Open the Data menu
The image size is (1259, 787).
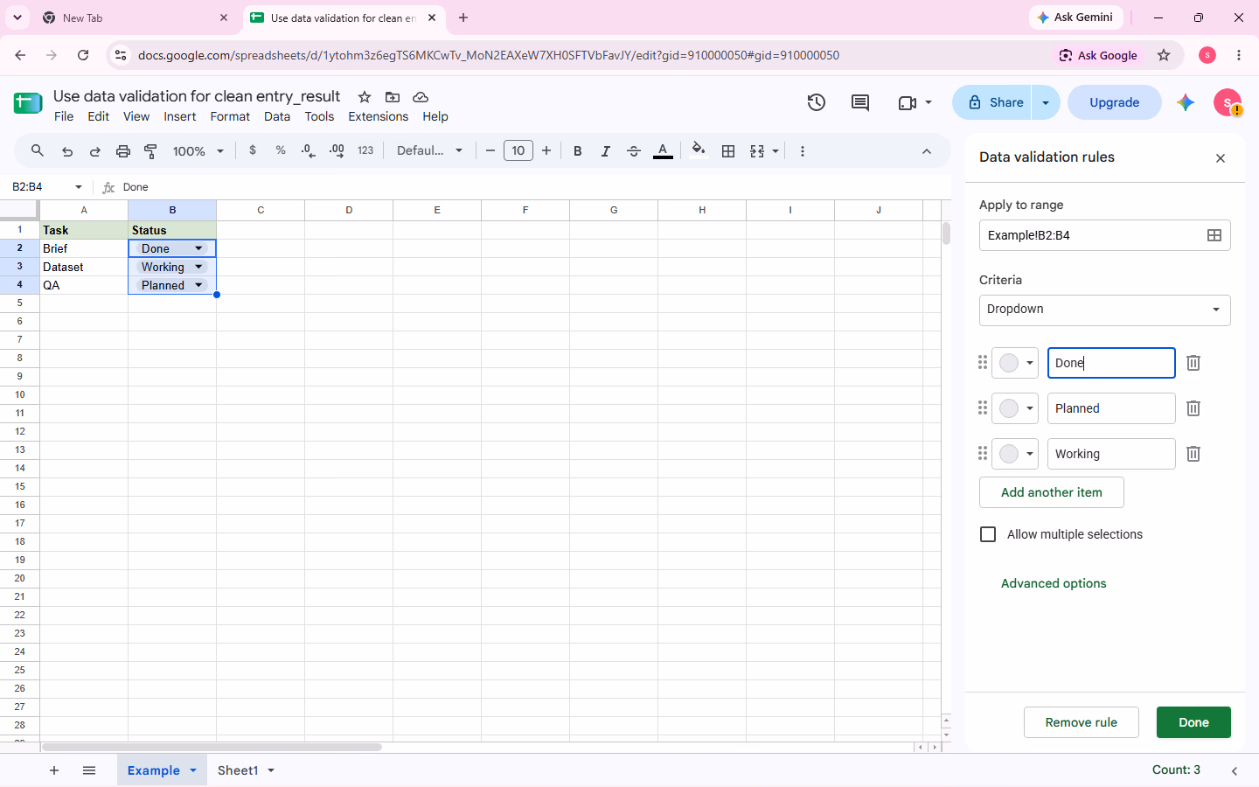pos(277,116)
